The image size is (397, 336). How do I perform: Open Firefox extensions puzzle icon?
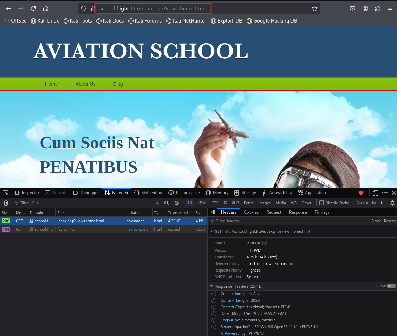(378, 8)
